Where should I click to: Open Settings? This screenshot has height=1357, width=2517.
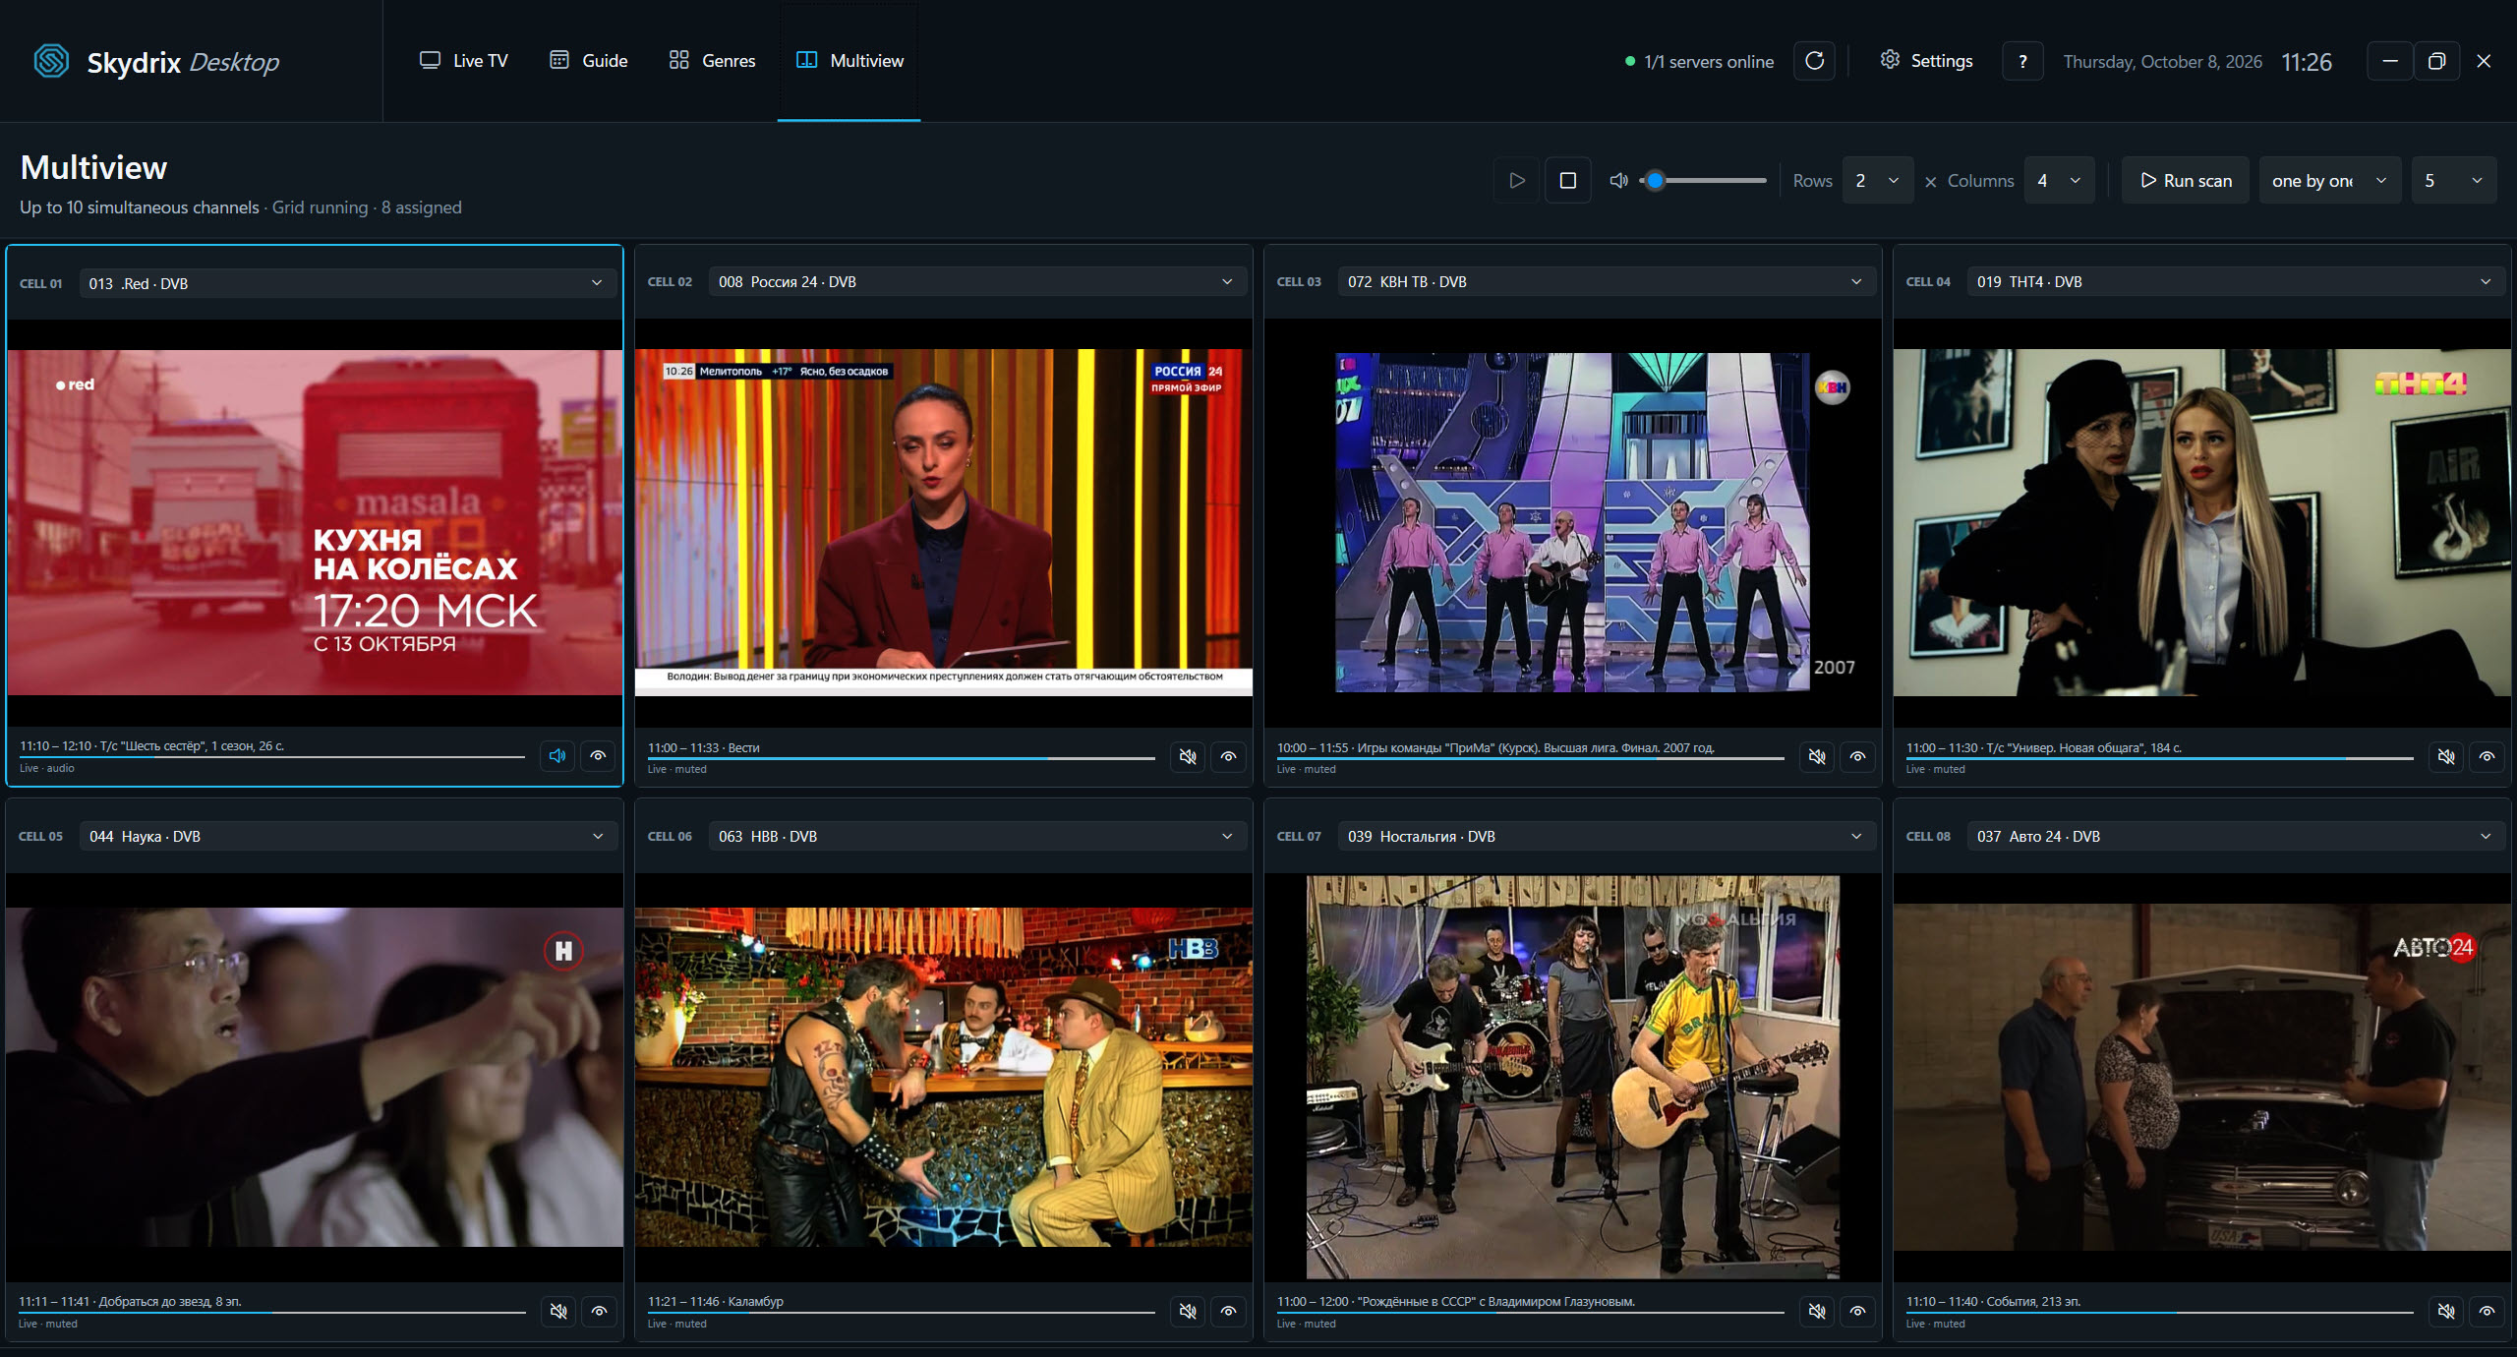point(1927,61)
